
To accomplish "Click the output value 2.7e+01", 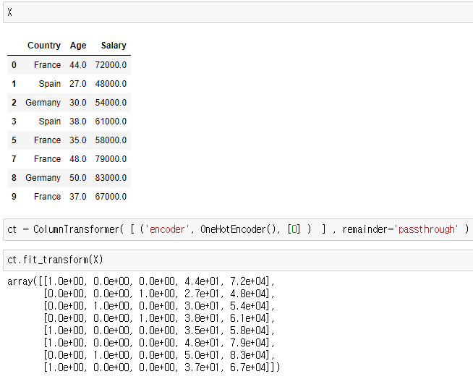I will click(202, 294).
